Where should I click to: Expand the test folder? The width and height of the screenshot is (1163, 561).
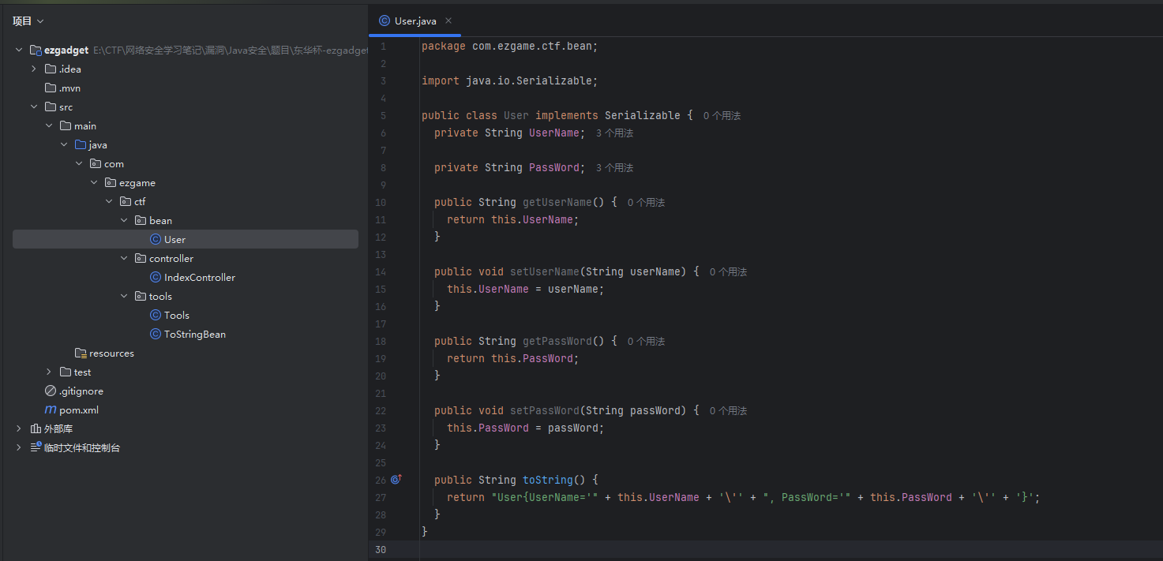pyautogui.click(x=49, y=372)
